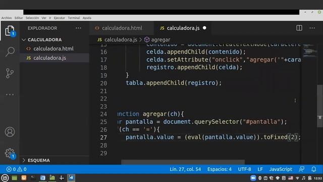
Task: Open the Selección menu
Action: click(32, 18)
